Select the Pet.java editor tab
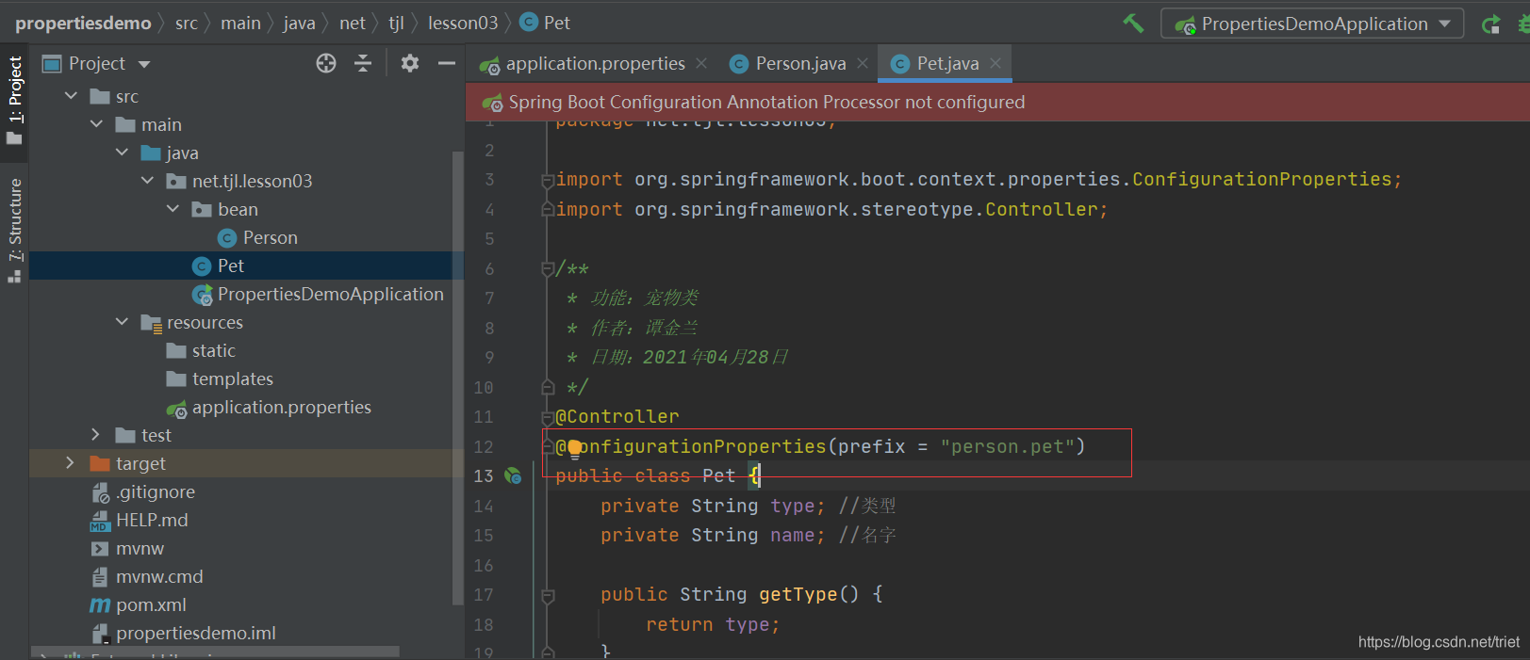Image resolution: width=1530 pixels, height=660 pixels. pos(947,63)
